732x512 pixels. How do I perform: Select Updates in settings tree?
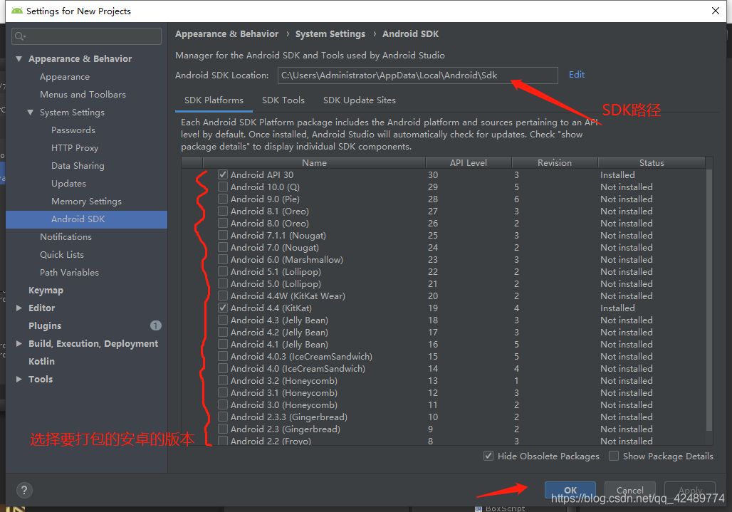coord(68,184)
